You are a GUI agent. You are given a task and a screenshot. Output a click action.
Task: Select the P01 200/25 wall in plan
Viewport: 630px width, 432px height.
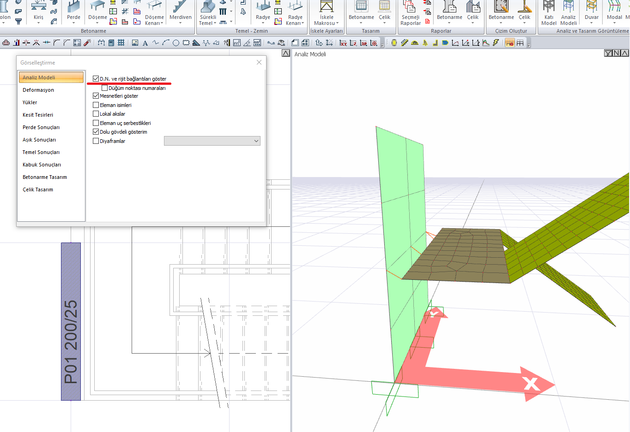(71, 321)
